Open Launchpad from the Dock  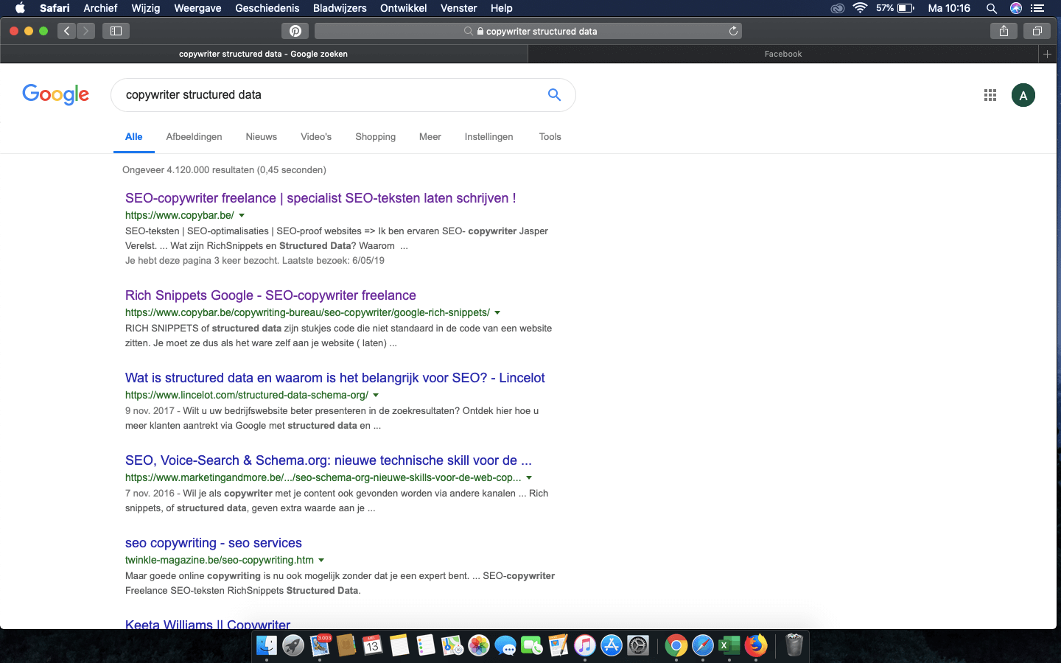click(x=293, y=646)
